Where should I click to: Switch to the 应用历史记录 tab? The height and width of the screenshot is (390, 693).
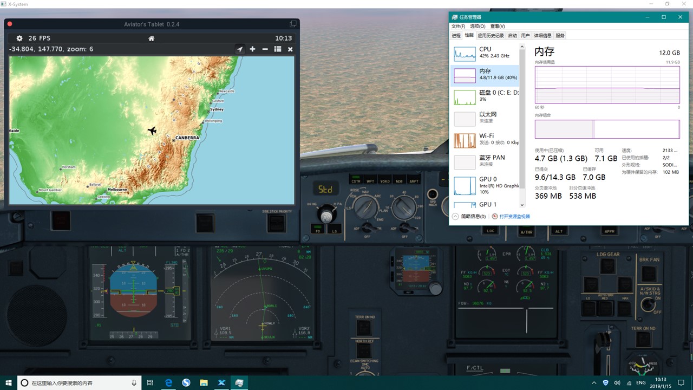tap(491, 35)
